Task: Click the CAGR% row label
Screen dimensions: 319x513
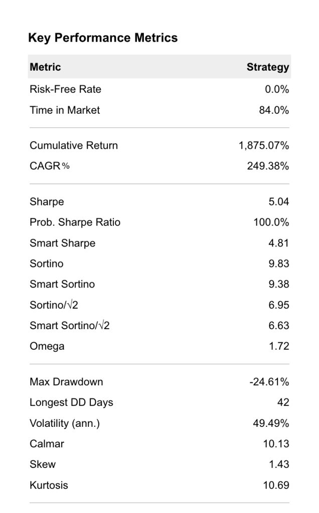Action: [50, 166]
